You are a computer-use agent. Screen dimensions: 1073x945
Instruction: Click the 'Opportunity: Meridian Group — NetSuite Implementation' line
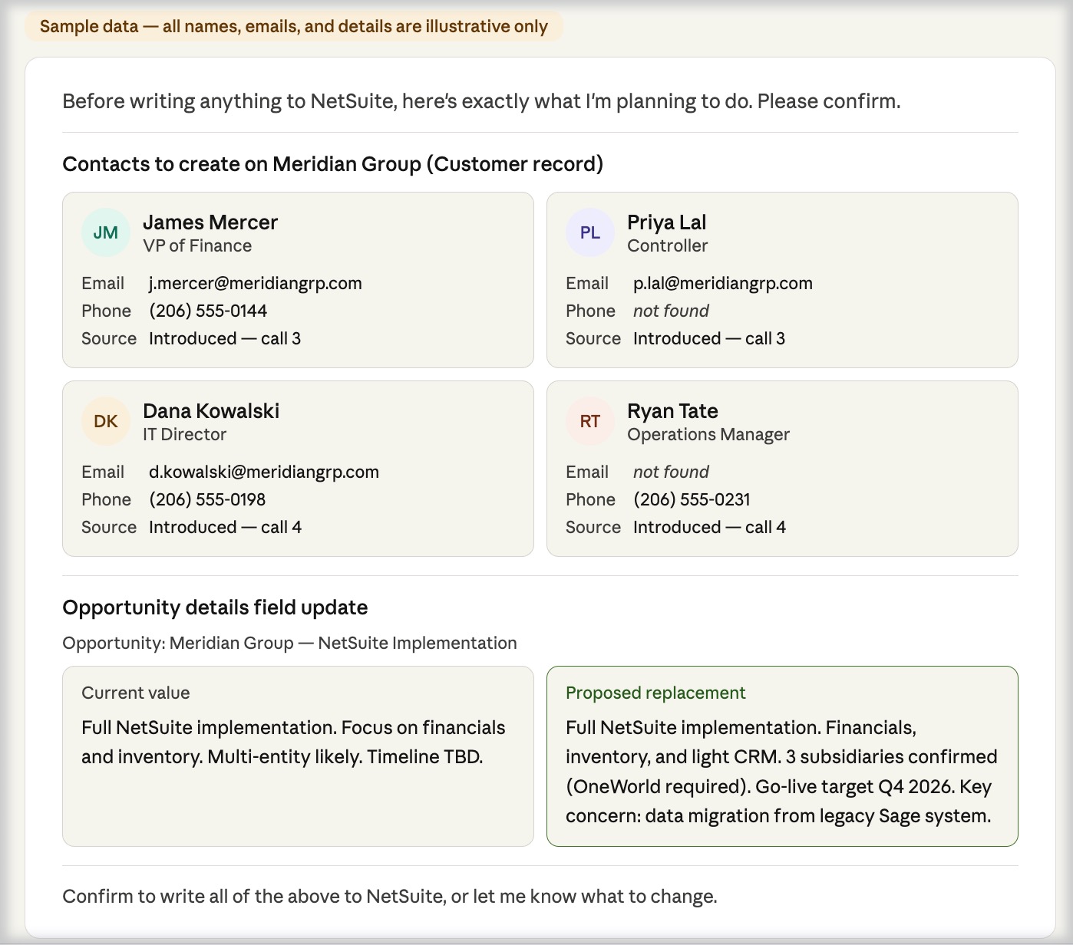click(289, 643)
